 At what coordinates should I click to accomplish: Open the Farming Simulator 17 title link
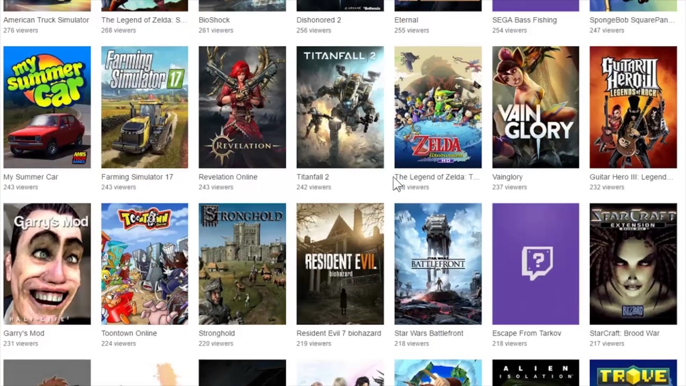(137, 177)
